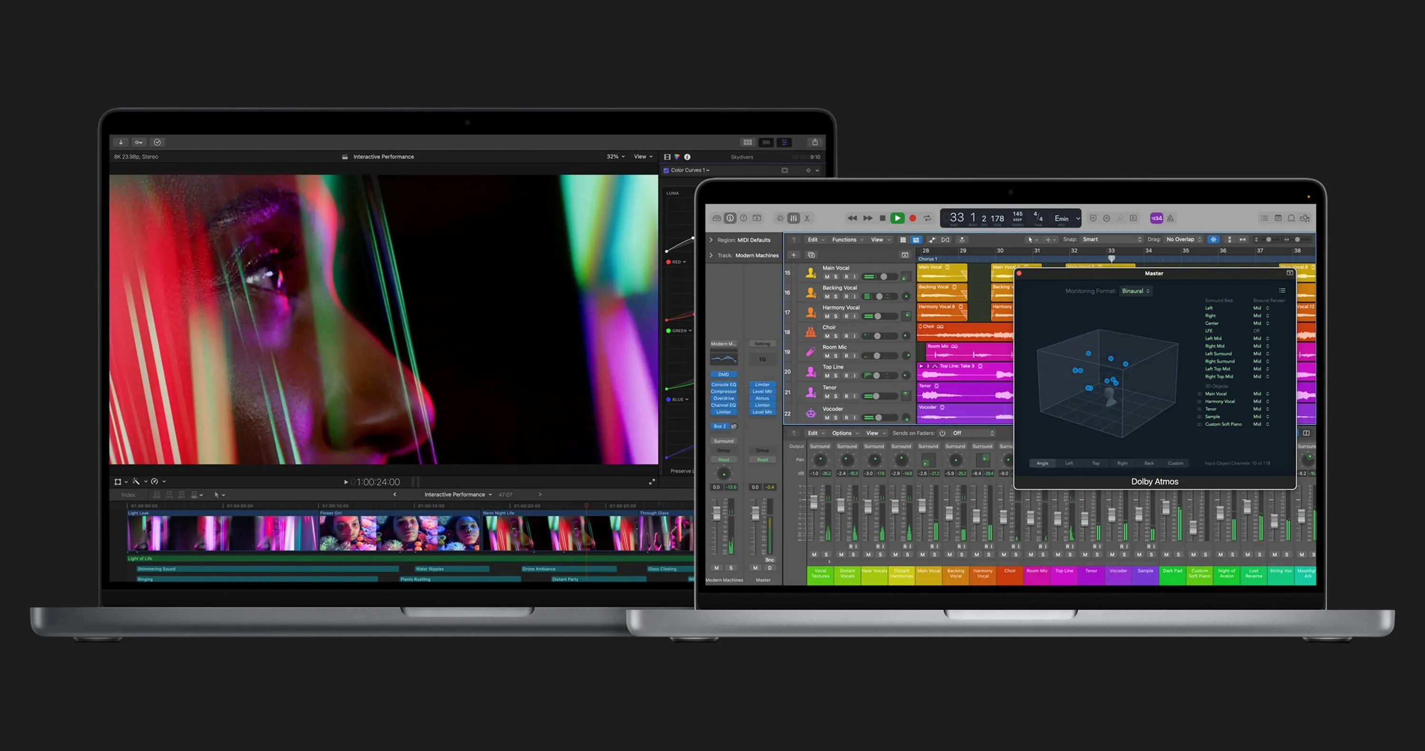Open the viewer zoom 32% dropdown
Screen dimensions: 1425x751
(615, 157)
